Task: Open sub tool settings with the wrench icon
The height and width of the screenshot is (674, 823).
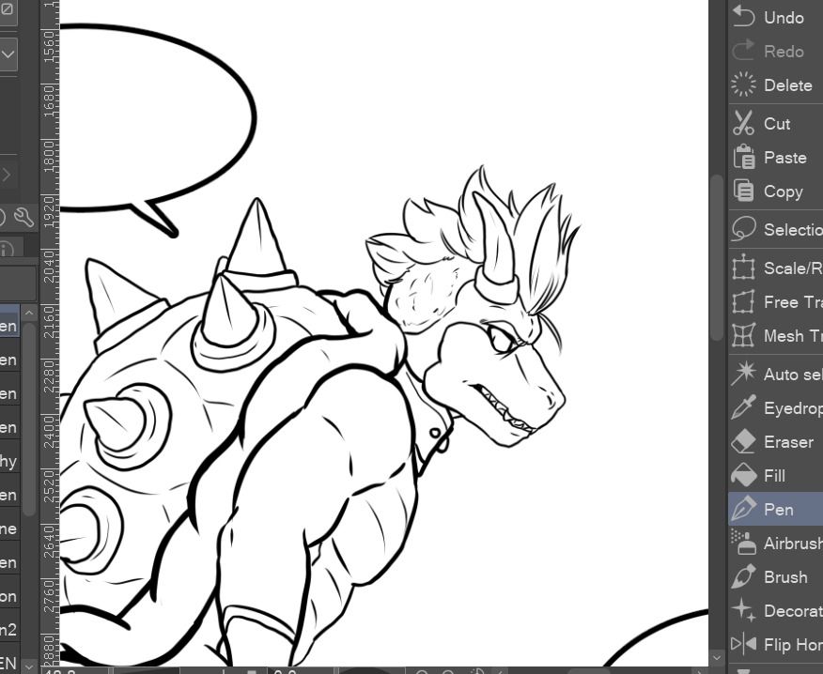Action: pyautogui.click(x=23, y=217)
